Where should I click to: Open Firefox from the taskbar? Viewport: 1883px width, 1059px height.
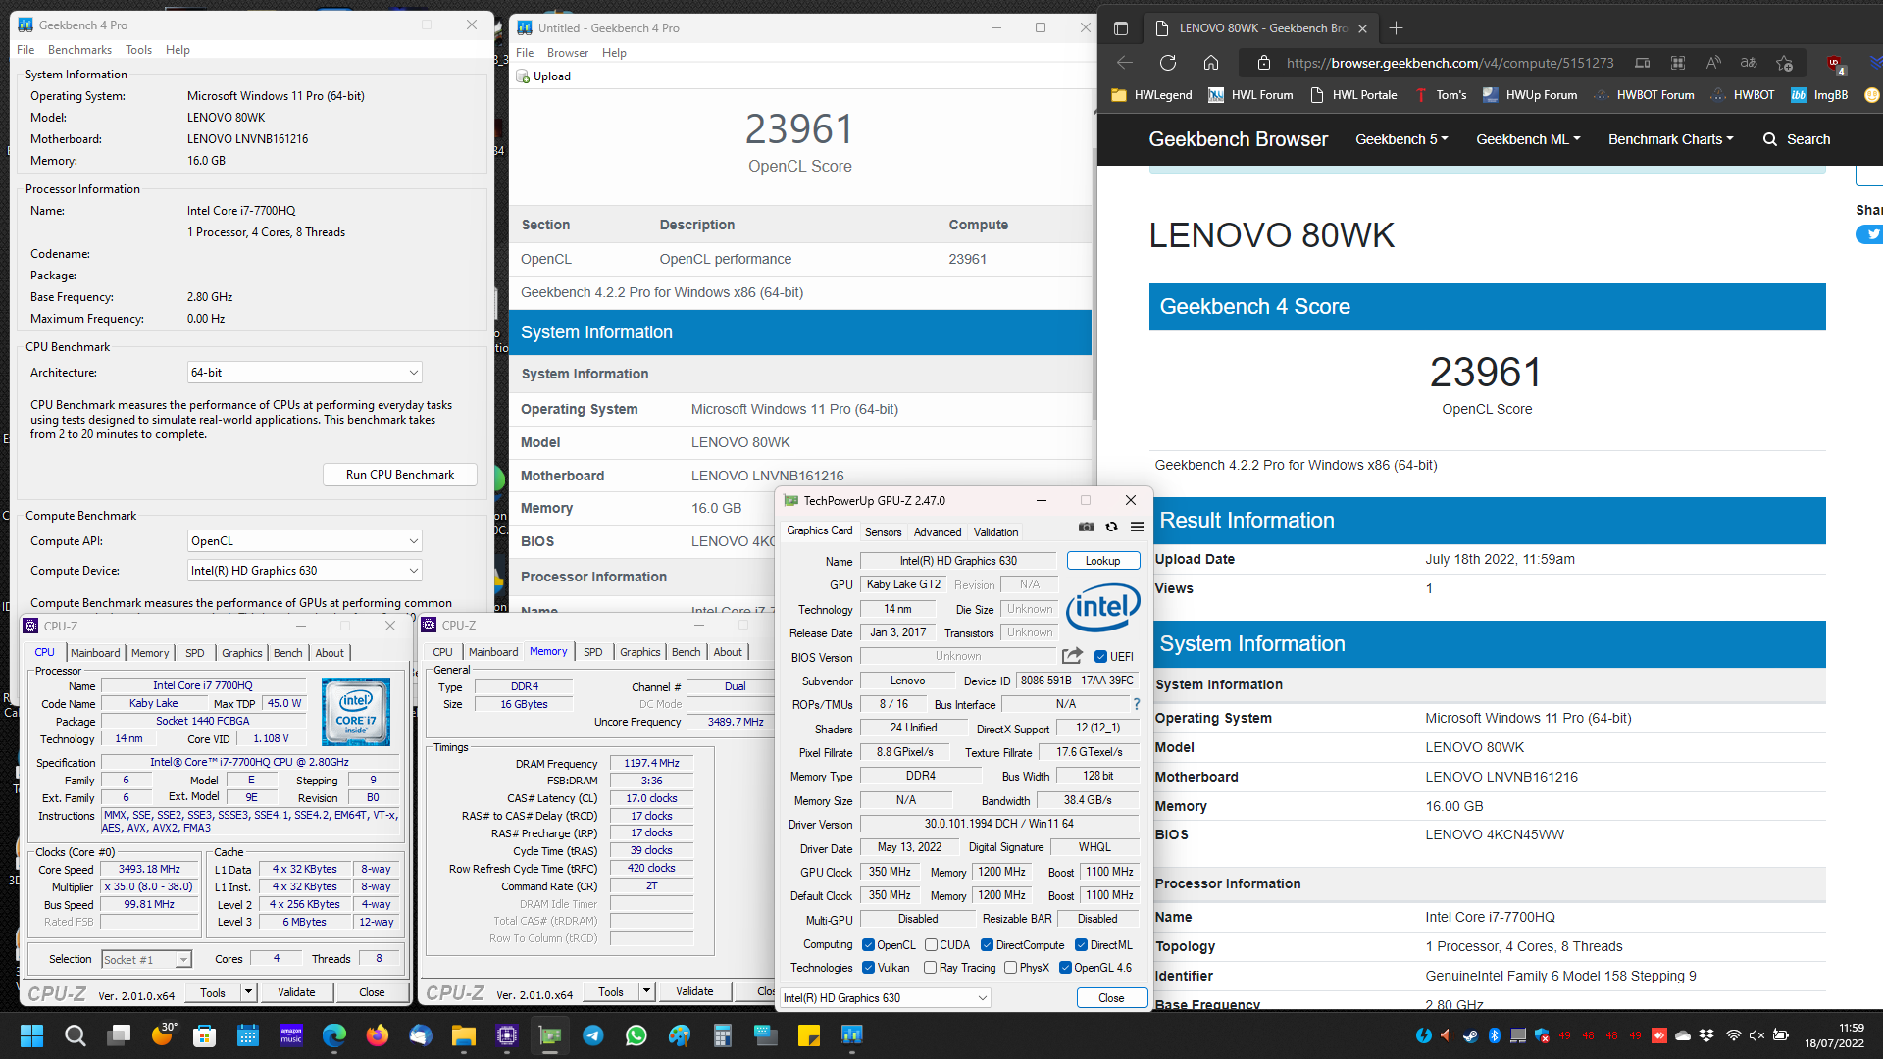click(377, 1035)
